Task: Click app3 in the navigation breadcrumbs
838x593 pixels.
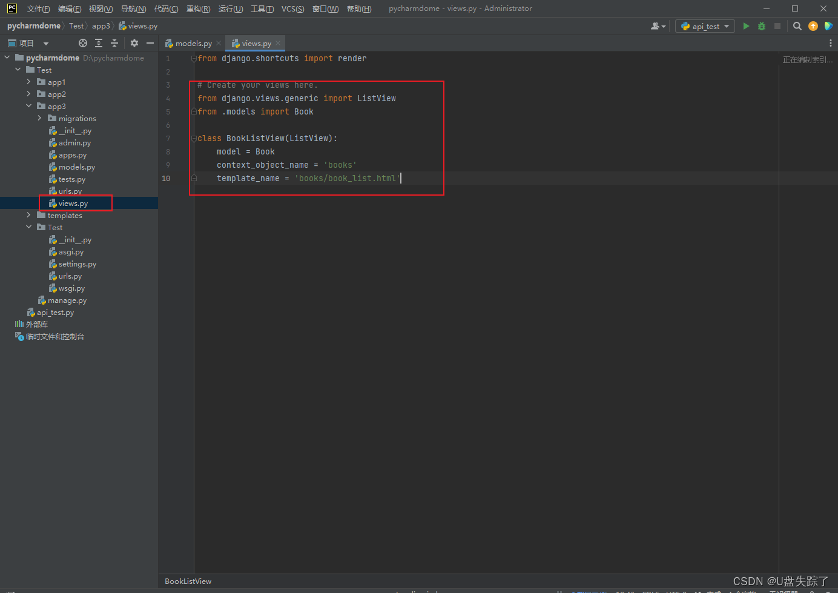Action: (101, 25)
